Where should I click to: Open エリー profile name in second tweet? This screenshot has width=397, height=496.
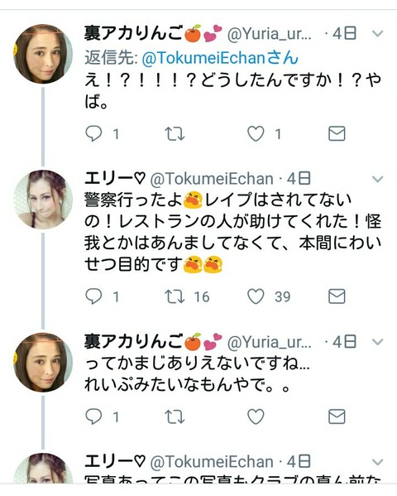click(x=114, y=179)
